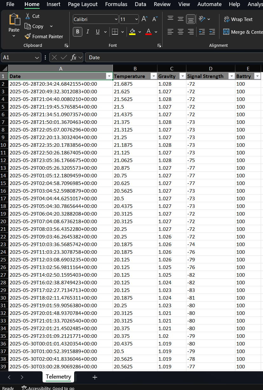263x390 pixels.
Task: Open the Gravity column filter dropdown
Action: 183,76
